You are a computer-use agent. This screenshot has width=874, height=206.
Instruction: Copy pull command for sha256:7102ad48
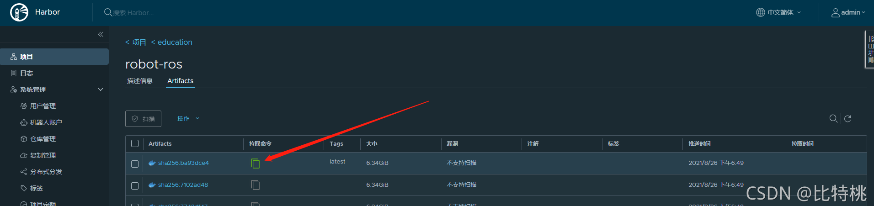pos(256,185)
